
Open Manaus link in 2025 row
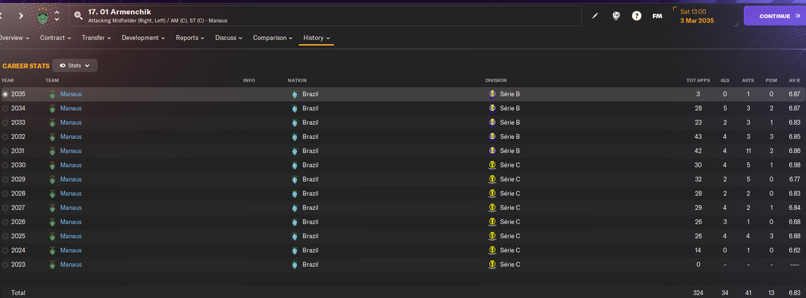click(x=71, y=236)
